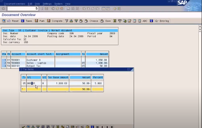Click into the transaction command field
202x128 pixels.
pyautogui.click(x=22, y=9)
